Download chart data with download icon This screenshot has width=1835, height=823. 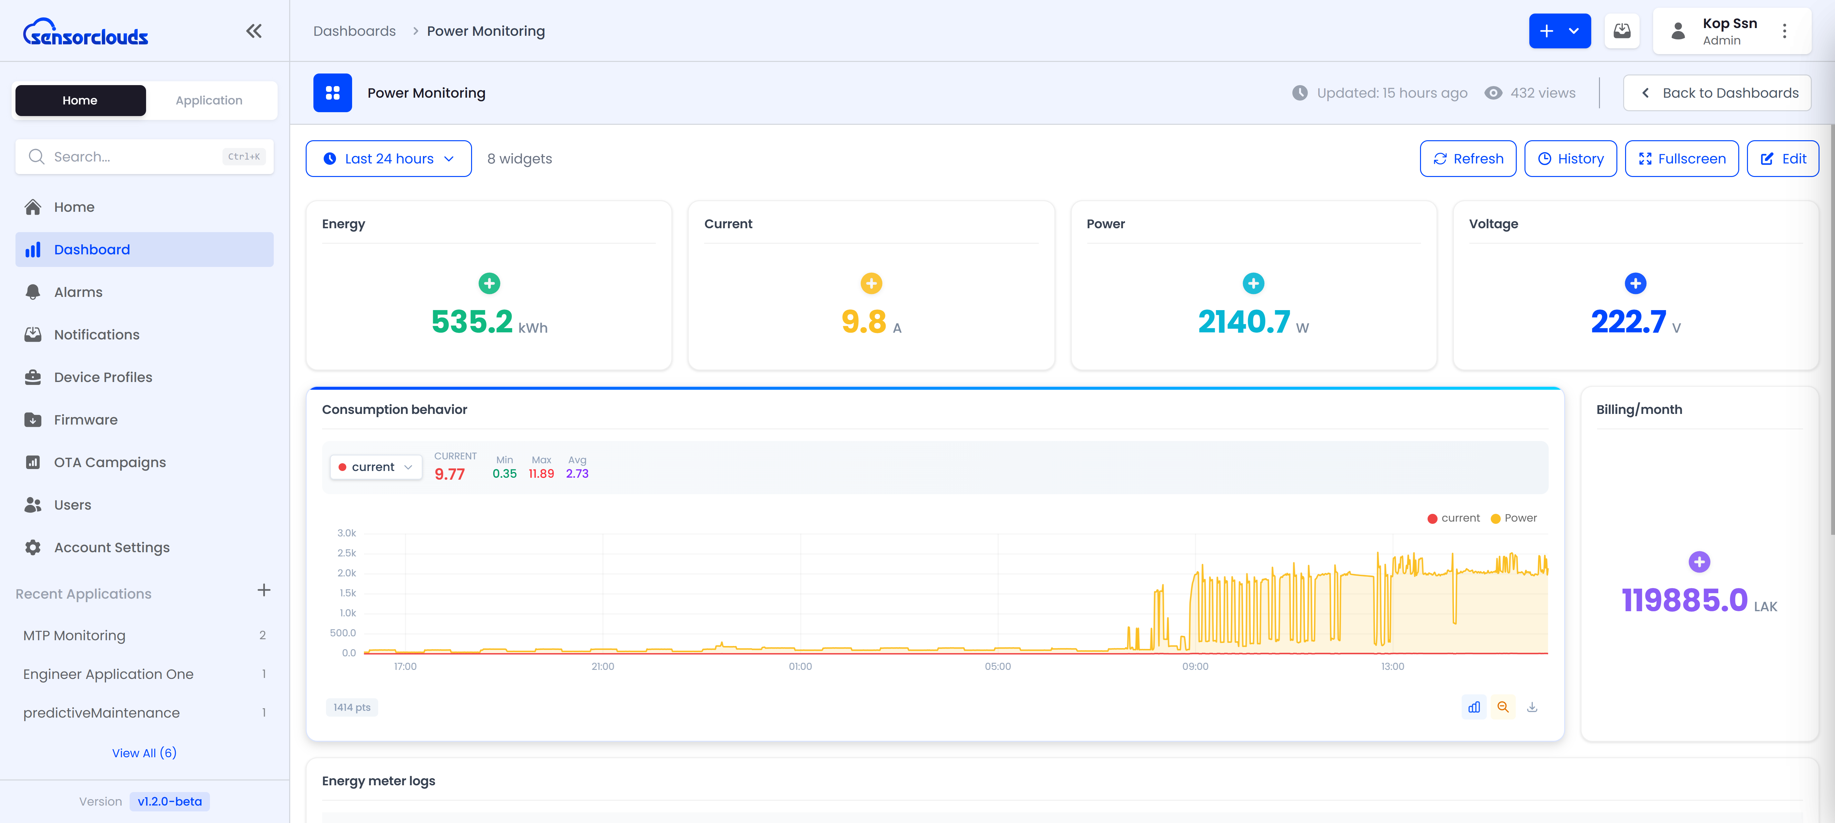point(1532,707)
